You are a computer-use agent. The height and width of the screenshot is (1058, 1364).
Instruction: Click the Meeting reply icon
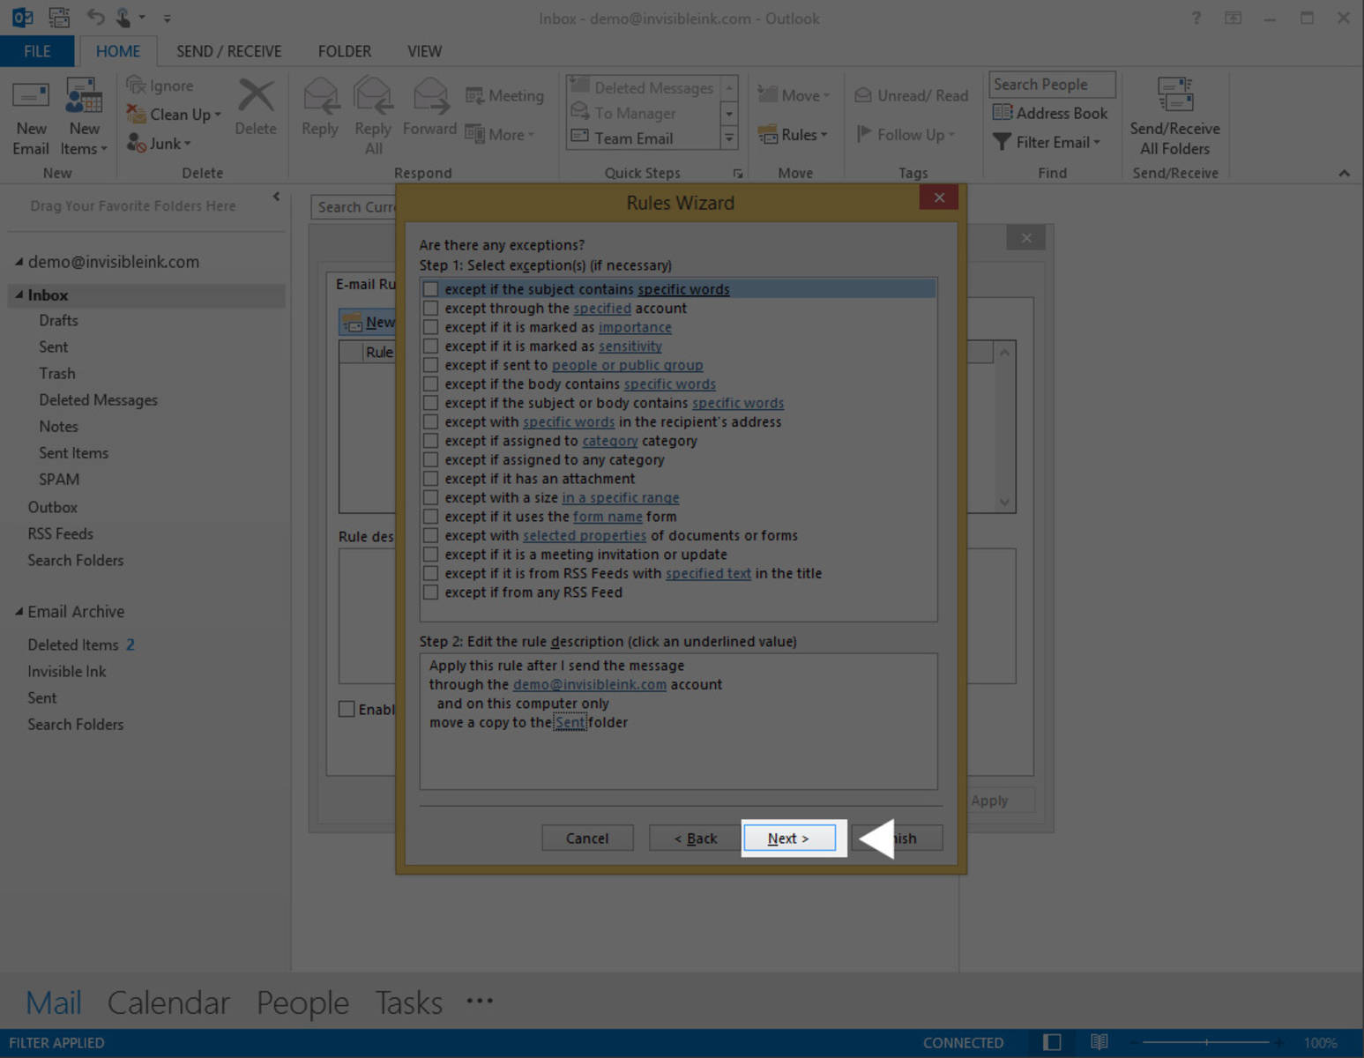[474, 95]
